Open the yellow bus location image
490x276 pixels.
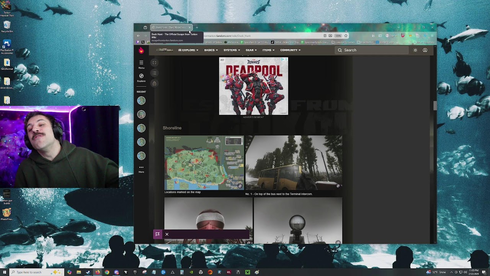[294, 163]
